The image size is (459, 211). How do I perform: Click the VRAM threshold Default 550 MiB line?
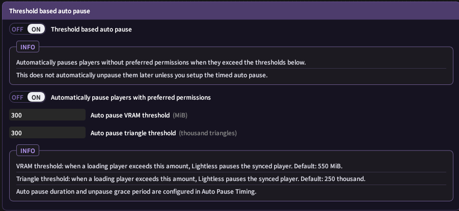click(179, 166)
